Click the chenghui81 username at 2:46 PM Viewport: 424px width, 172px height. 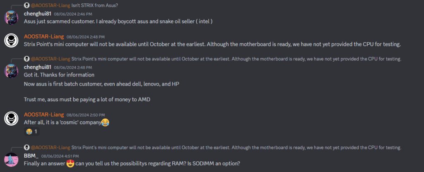point(38,14)
